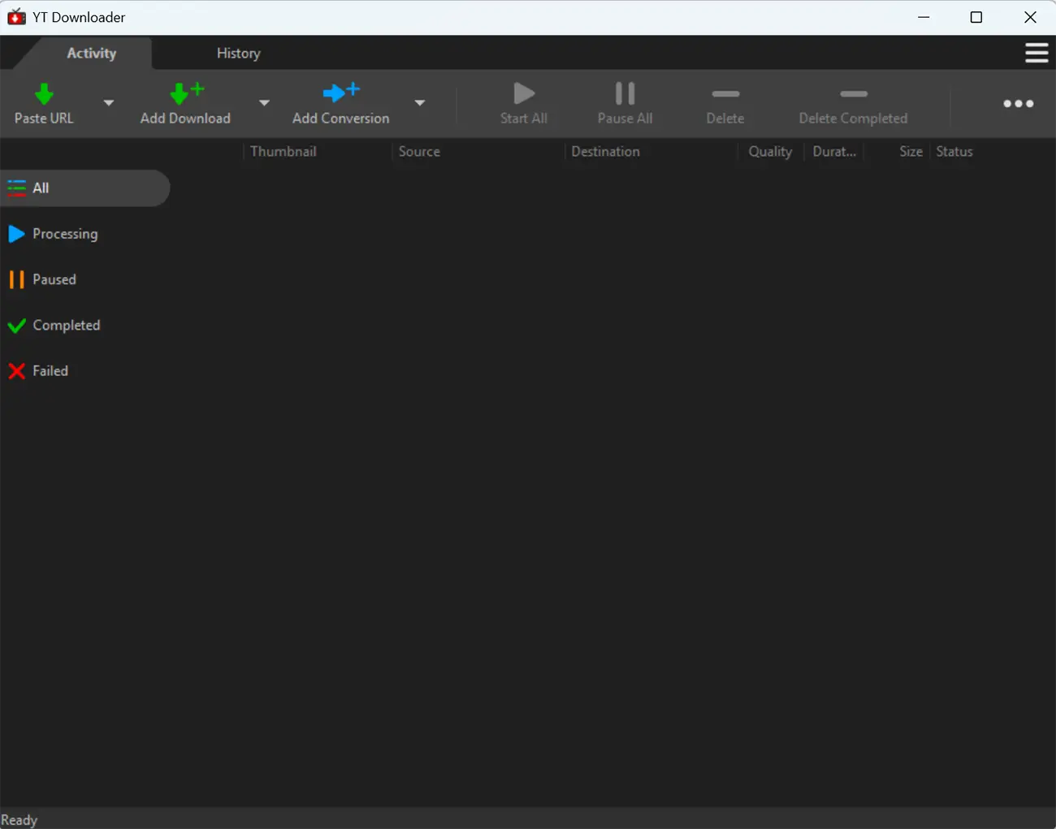Maximize the YT Downloader window
The height and width of the screenshot is (829, 1056).
coord(976,17)
